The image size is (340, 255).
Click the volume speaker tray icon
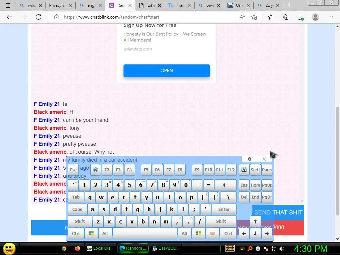[x=282, y=249]
